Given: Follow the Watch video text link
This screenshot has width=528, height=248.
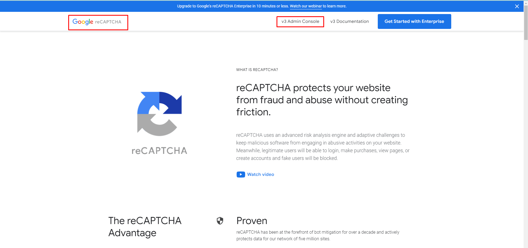Looking at the screenshot, I should pos(260,175).
